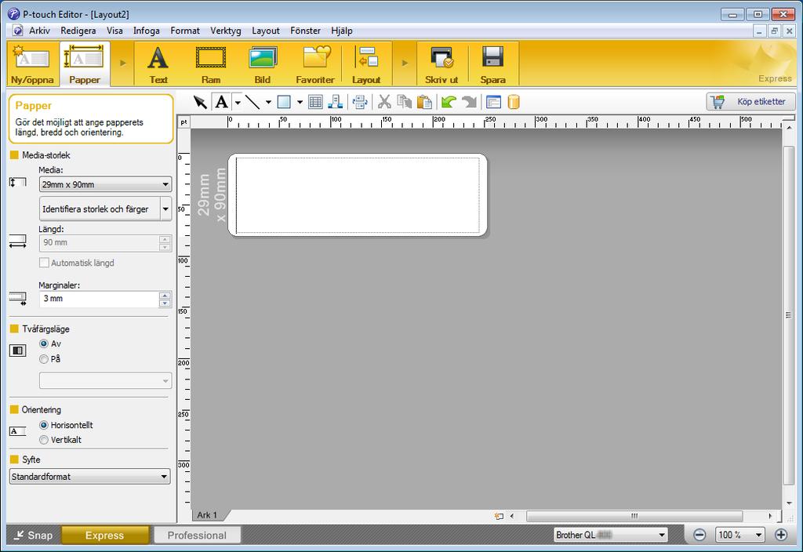This screenshot has height=552, width=803.
Task: Click the pt ruler unit box
Action: 183,122
